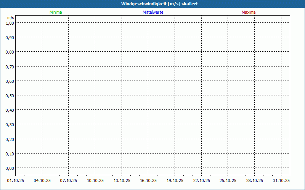Click the 19.10.25 x-axis date
Viewport: 305px width, 190px height.
coord(175,180)
